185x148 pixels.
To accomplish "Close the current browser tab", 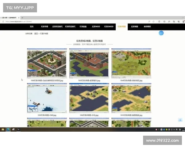I will pyautogui.click(x=19, y=18).
